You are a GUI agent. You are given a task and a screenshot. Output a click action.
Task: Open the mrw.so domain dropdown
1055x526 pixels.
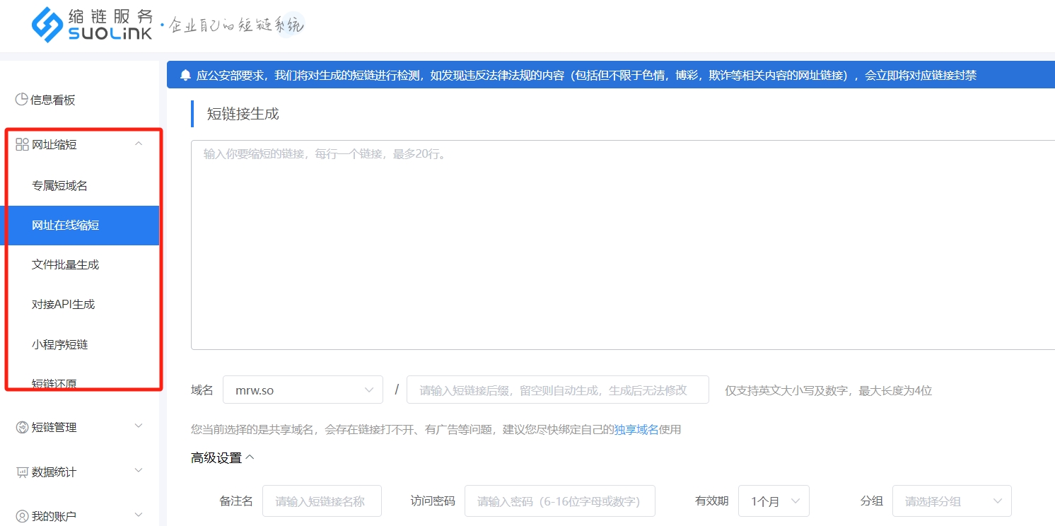303,390
